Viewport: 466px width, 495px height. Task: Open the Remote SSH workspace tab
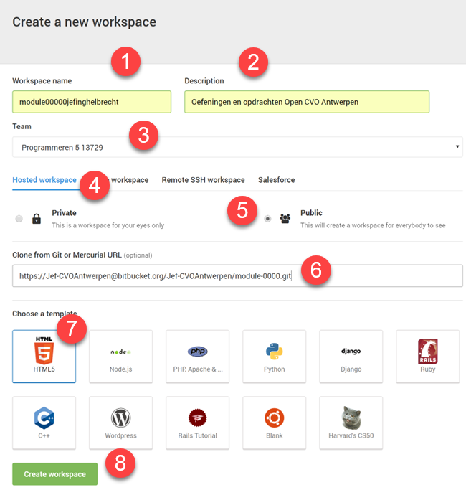point(203,180)
